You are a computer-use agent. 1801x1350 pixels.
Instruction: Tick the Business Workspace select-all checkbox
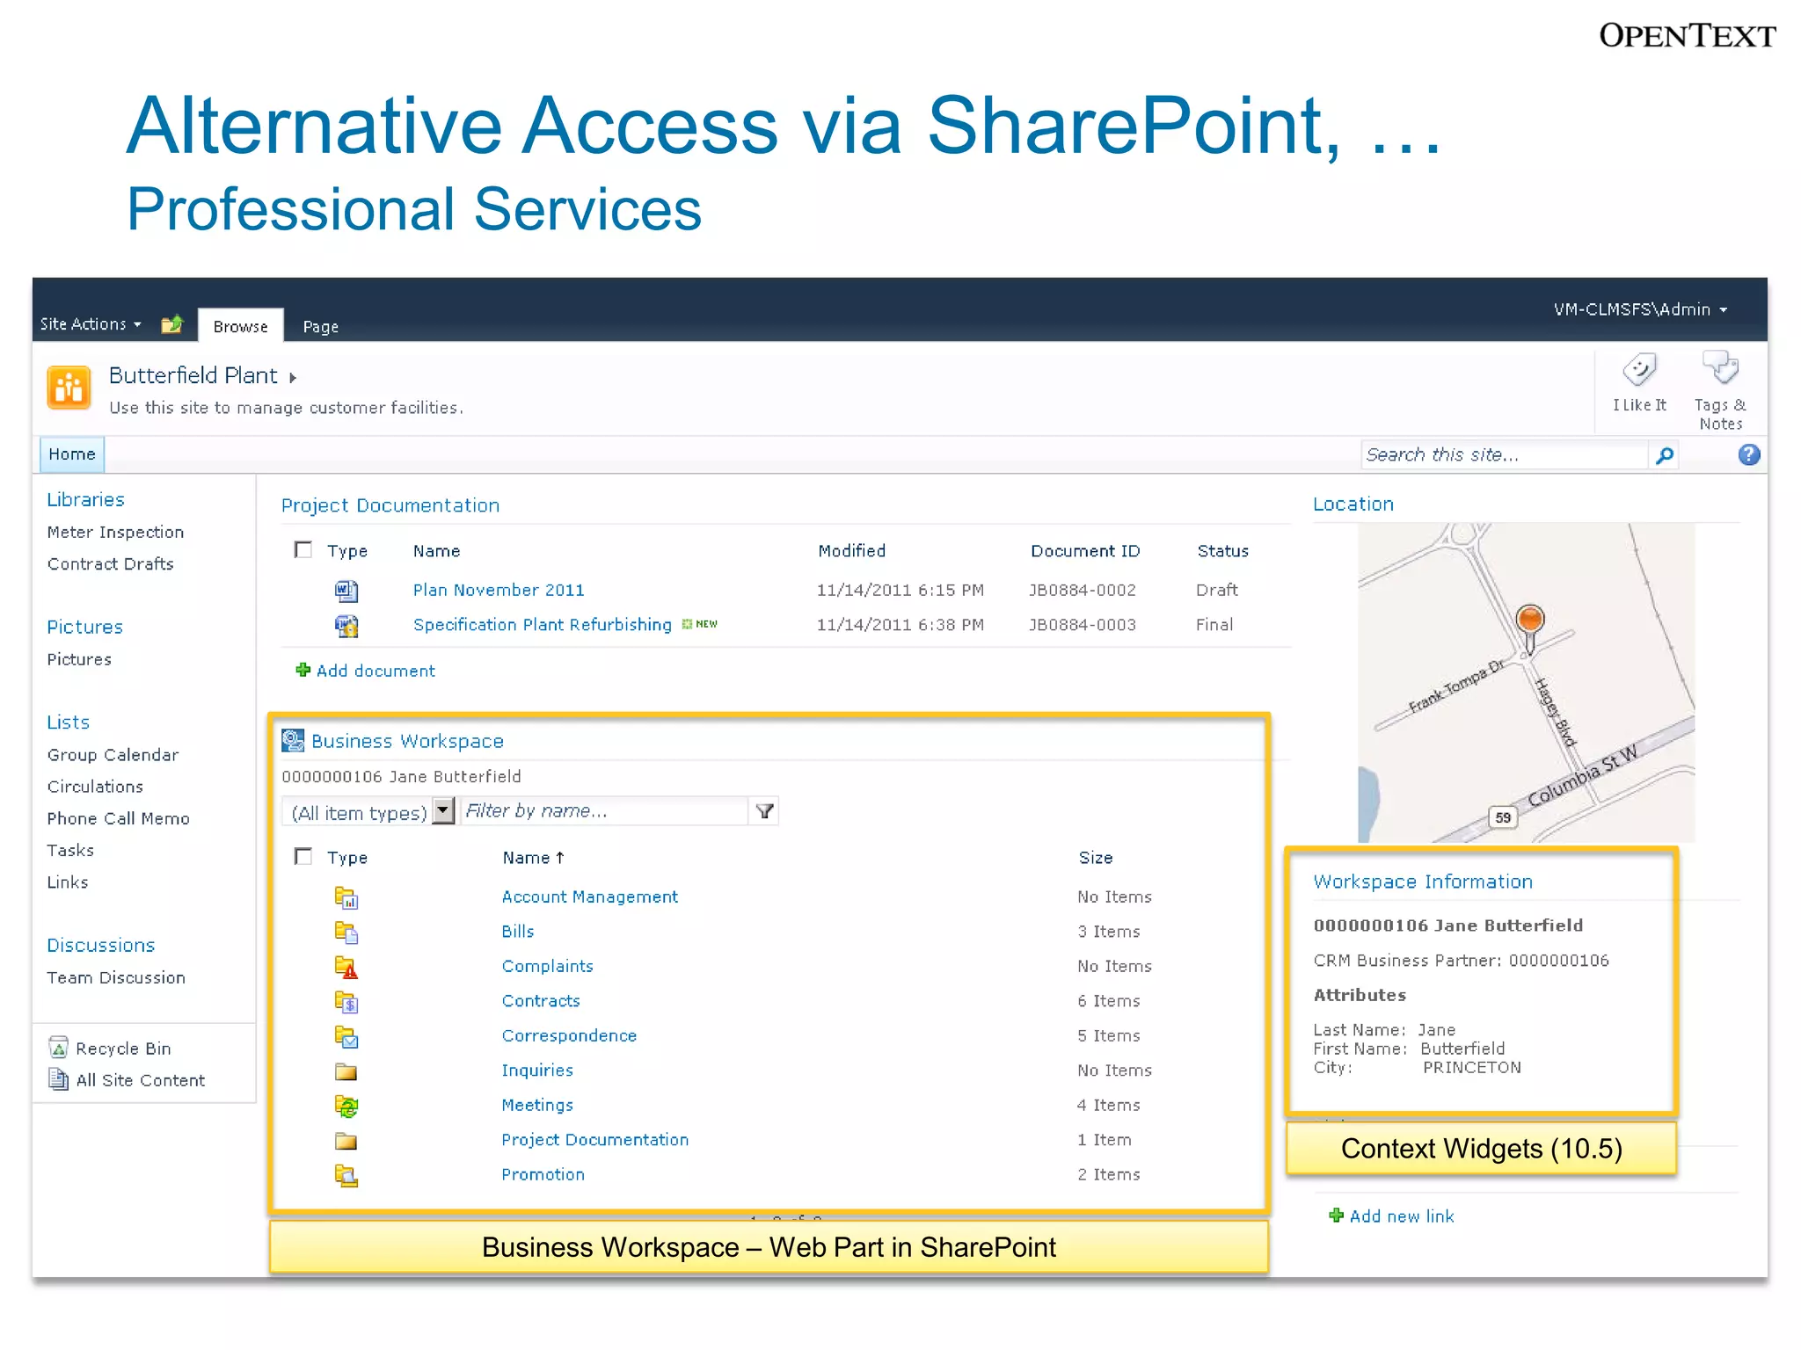[303, 856]
